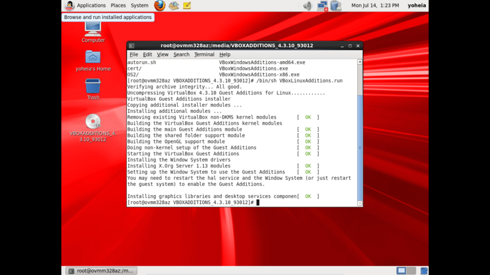Screen dimensions: 490x275
Task: Open the Terminal menu in menu bar
Action: [x=205, y=54]
